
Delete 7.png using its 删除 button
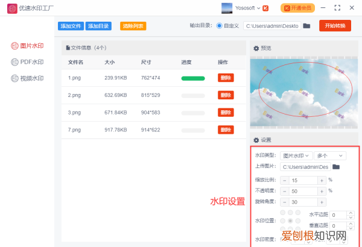point(226,130)
